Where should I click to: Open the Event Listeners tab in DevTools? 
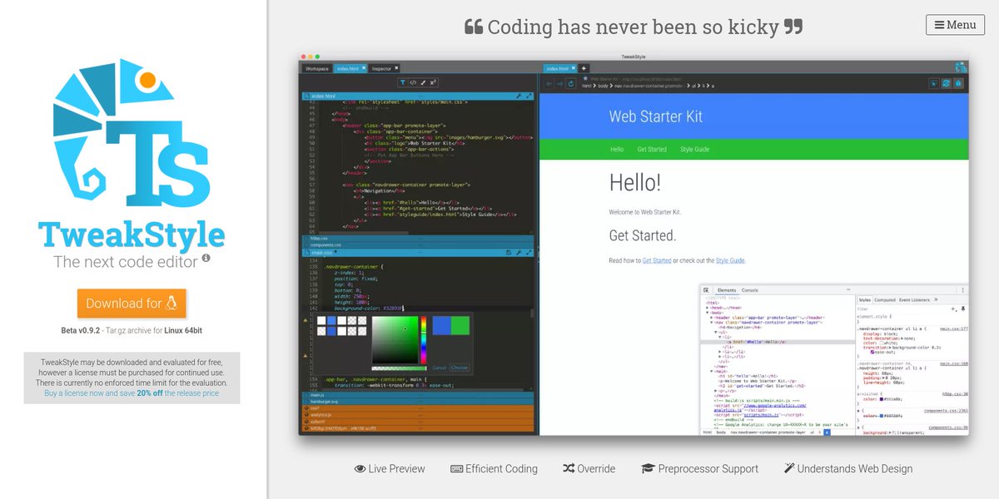(914, 300)
